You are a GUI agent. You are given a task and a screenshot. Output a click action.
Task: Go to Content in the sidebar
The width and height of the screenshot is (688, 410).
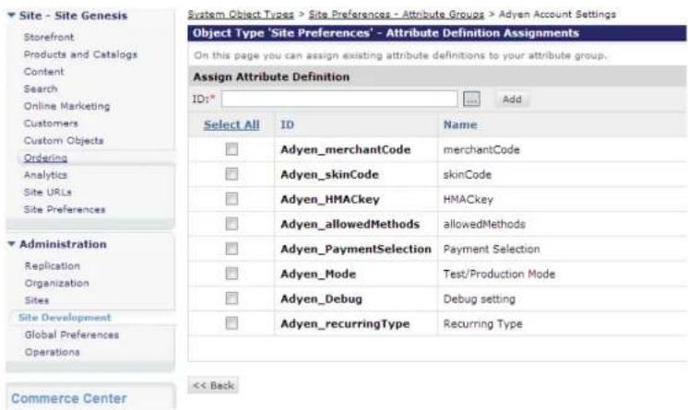click(x=44, y=72)
